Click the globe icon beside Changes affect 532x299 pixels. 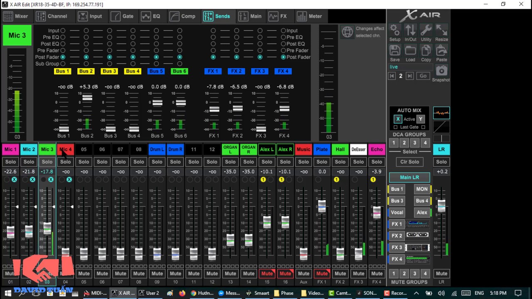[x=347, y=32]
